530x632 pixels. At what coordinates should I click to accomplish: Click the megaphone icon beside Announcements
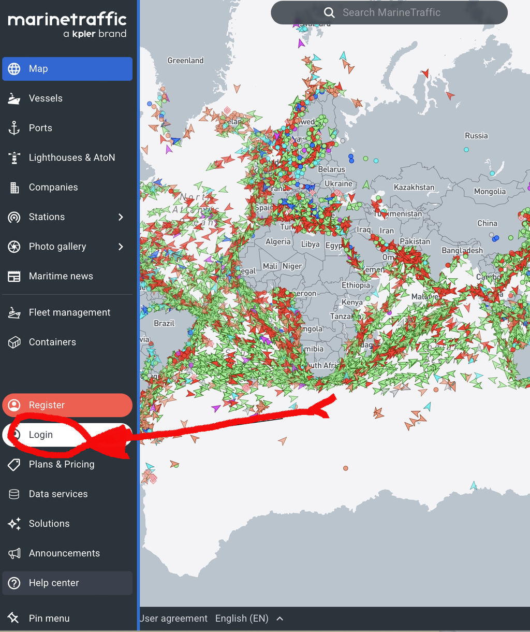pos(14,553)
